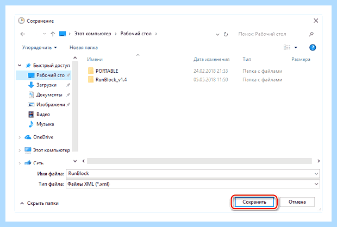Click the magnifier search icon
The image size is (337, 227).
[x=311, y=34]
